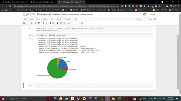This screenshot has height=101, width=181.
Task: Move the selected cell up
Action: click(x=43, y=23)
